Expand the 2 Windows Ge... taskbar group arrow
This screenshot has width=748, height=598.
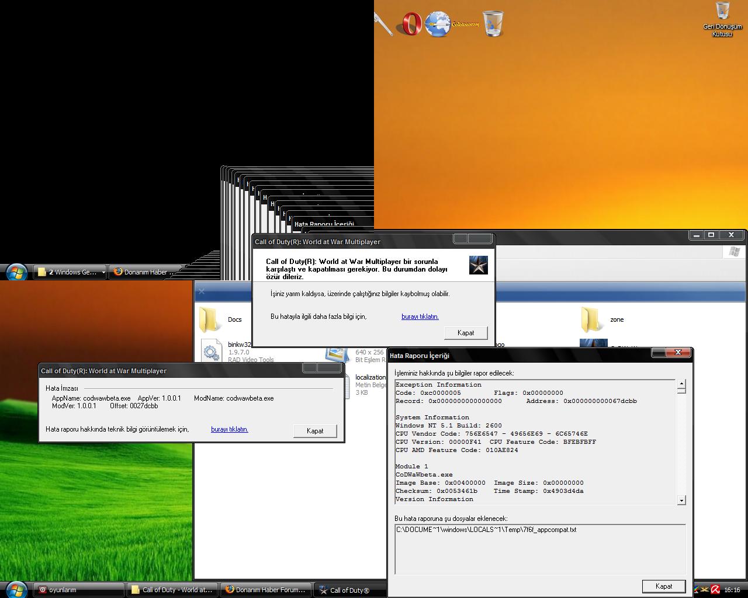pyautogui.click(x=103, y=272)
